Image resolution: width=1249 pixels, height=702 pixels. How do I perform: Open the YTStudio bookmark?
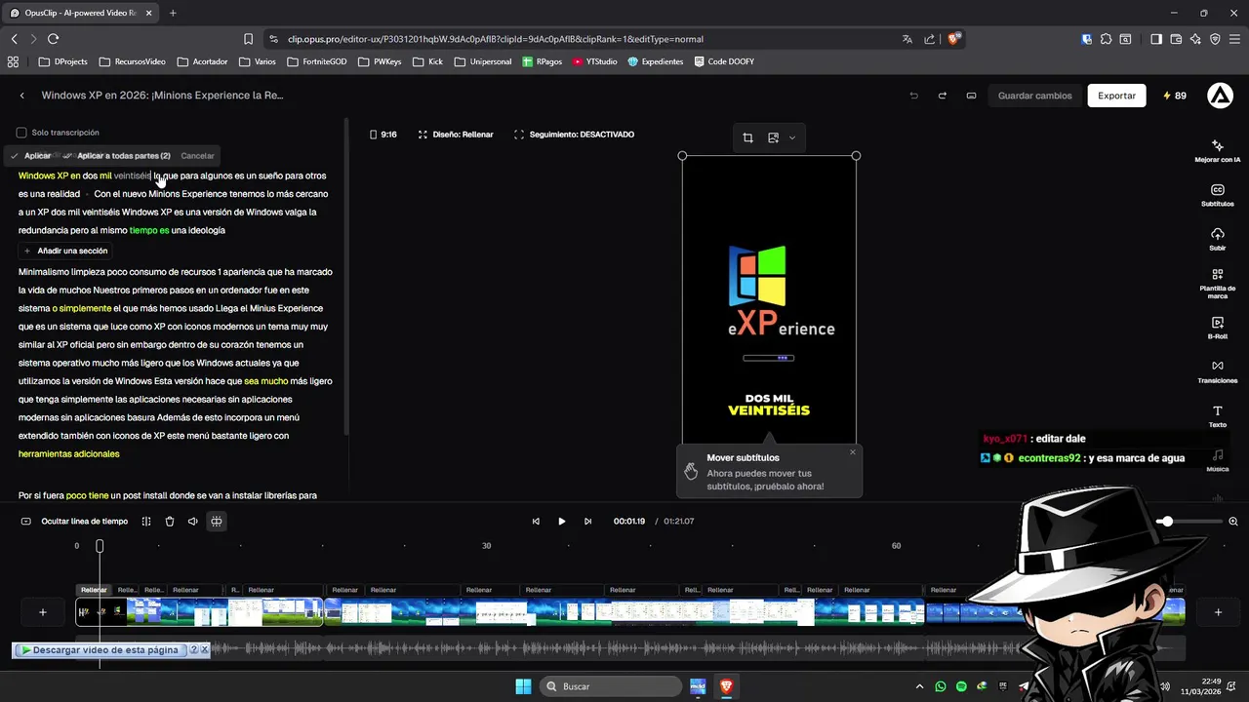[594, 61]
